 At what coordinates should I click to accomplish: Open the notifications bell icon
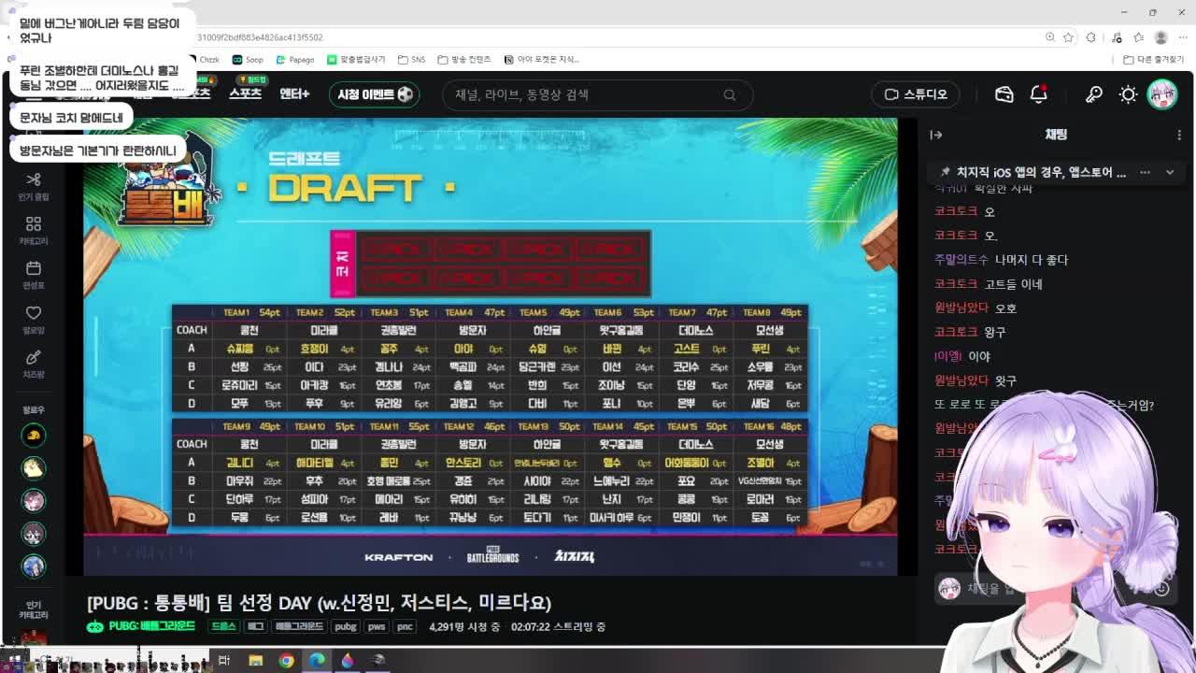tap(1039, 94)
